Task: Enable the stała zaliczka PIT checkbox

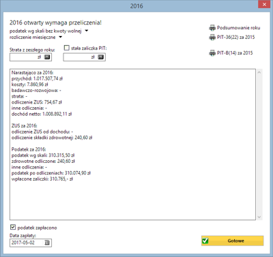Action: (x=67, y=48)
